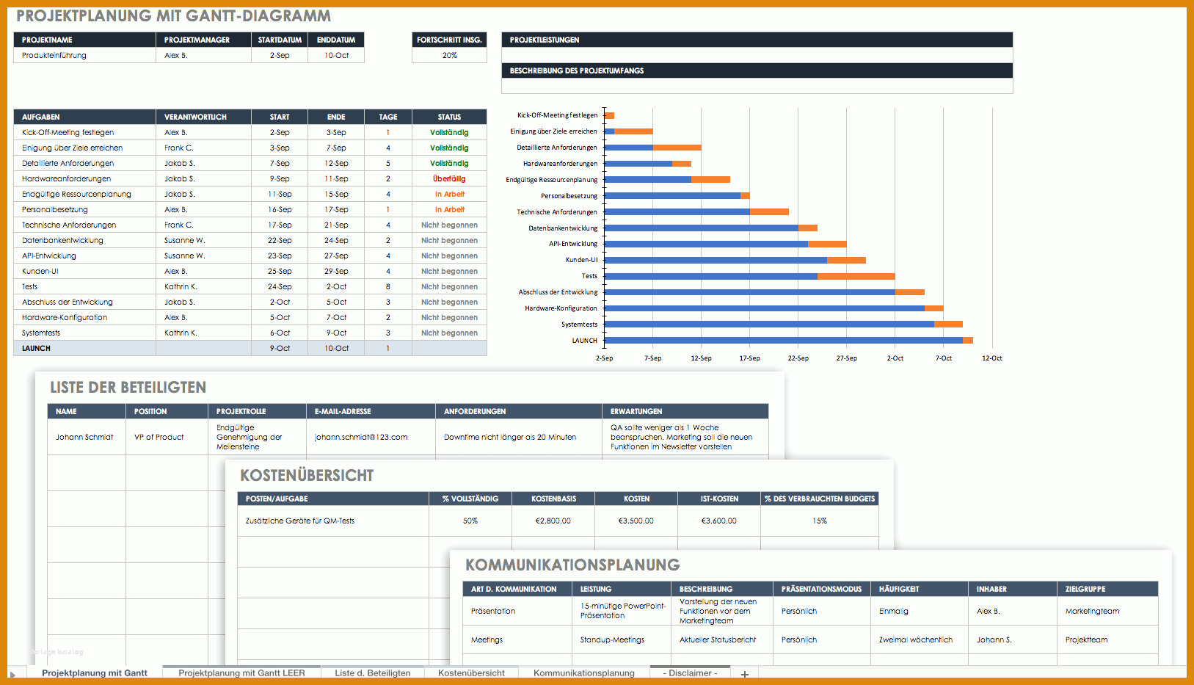This screenshot has width=1194, height=685.
Task: Open the Kostenübersicht sheet tab
Action: click(x=471, y=673)
